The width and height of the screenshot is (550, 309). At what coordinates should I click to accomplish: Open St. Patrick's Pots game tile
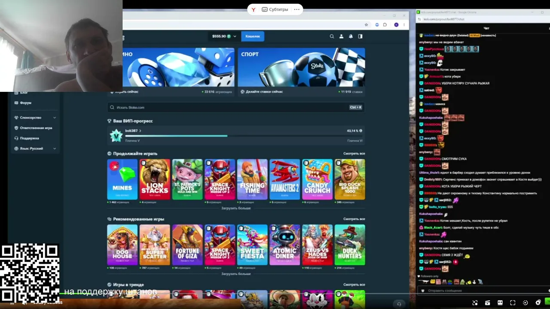[187, 179]
